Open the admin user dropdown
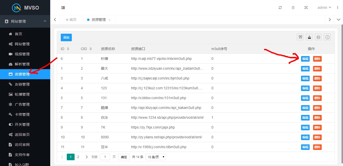Viewport: 343px width, 166px height. [324, 8]
